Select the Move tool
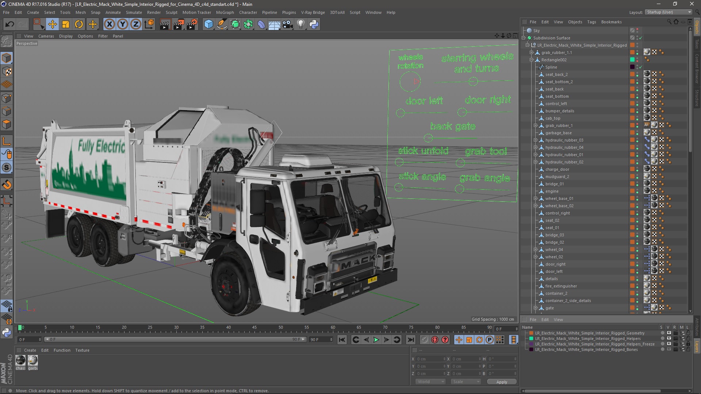This screenshot has width=701, height=394. click(52, 24)
